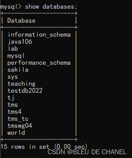
Task: Select the java106 database entry
Action: [x=20, y=42]
